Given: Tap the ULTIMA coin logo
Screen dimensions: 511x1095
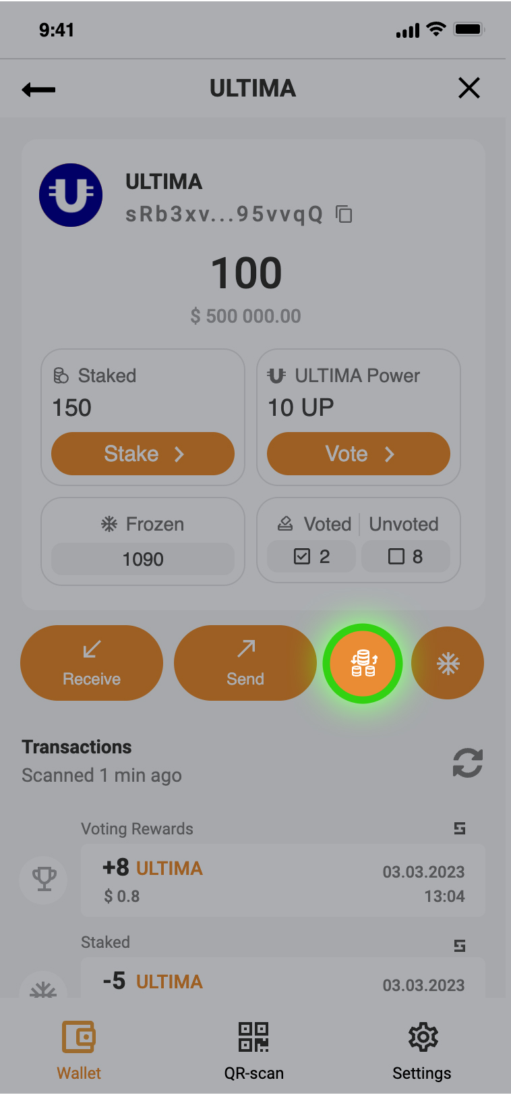Looking at the screenshot, I should [71, 195].
